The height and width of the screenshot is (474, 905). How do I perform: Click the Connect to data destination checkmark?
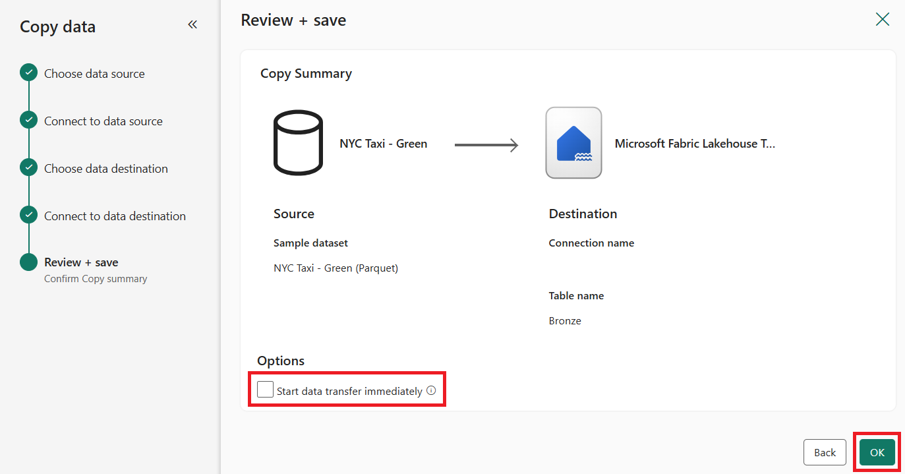[28, 215]
